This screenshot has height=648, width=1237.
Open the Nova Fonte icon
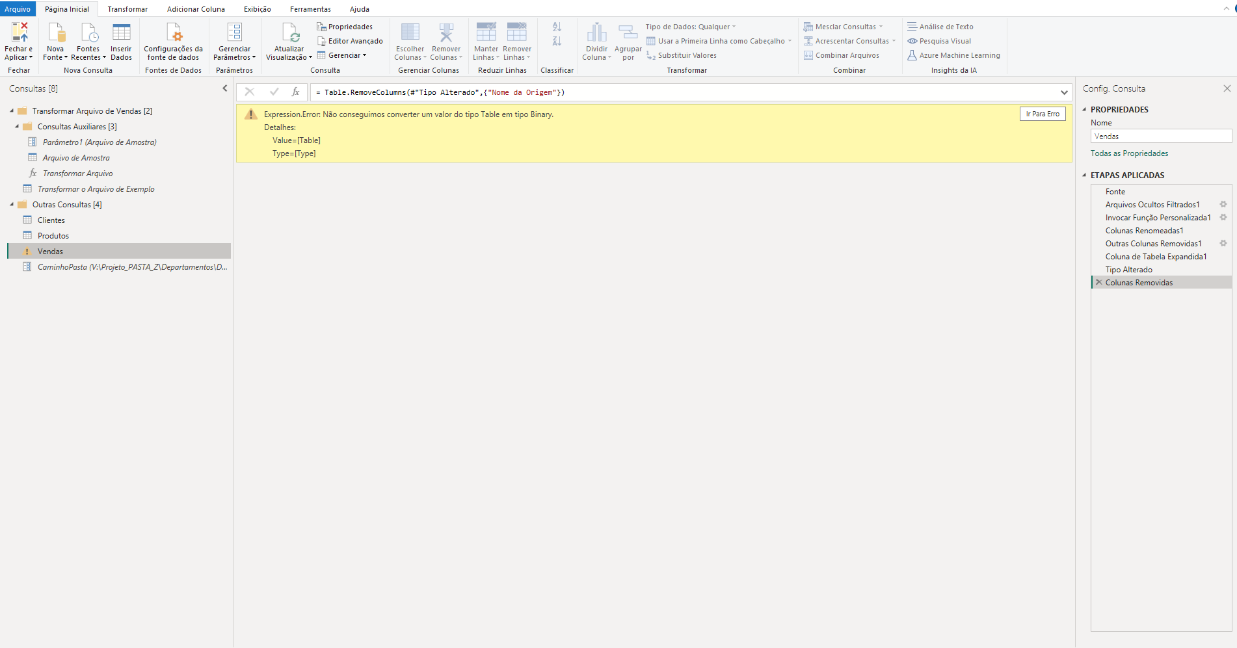coord(56,32)
